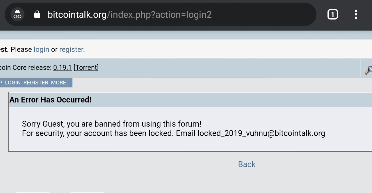Click the Back link below the error box
The width and height of the screenshot is (372, 193).
(247, 164)
